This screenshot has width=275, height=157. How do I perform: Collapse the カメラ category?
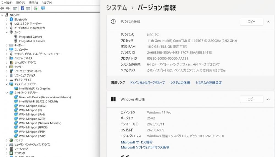click(x=7, y=32)
